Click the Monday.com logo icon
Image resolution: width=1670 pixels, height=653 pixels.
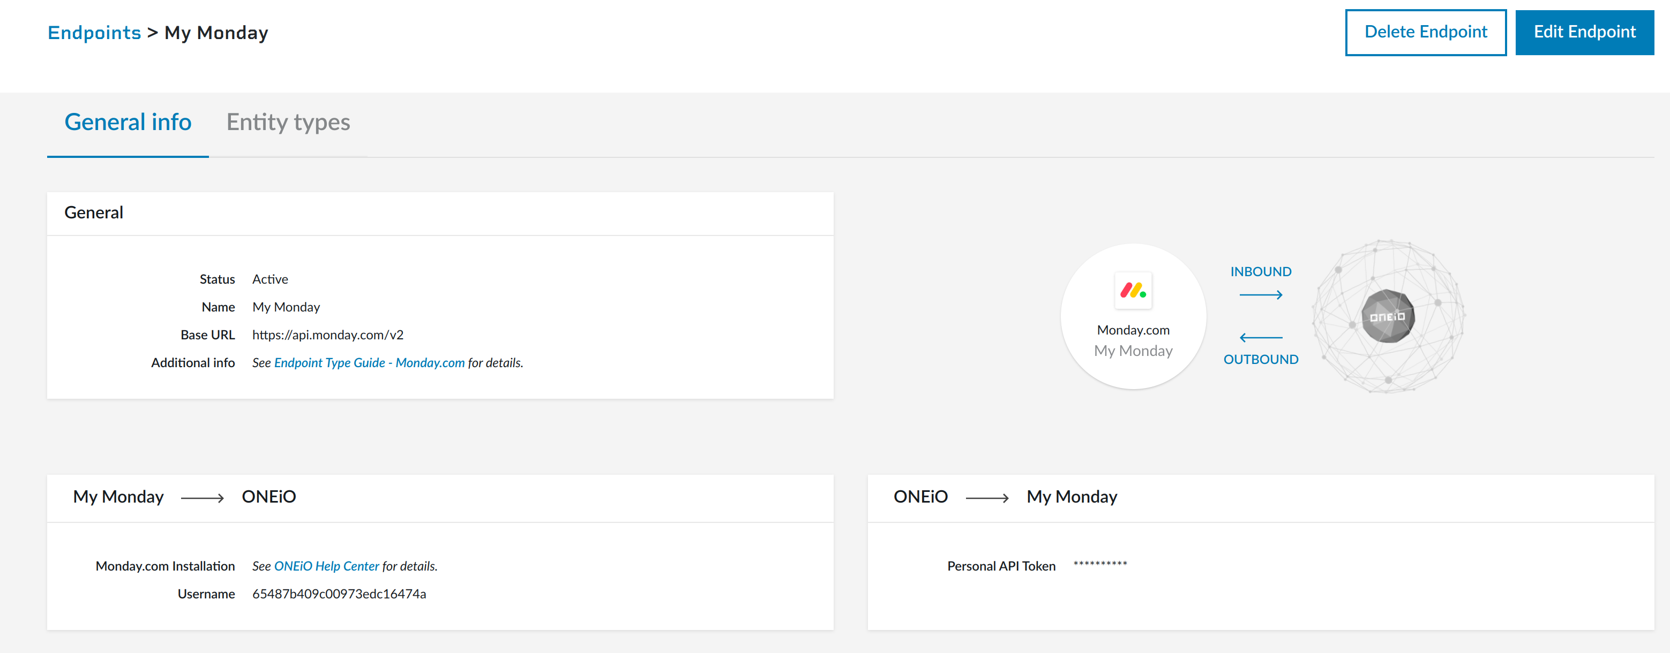click(x=1133, y=290)
